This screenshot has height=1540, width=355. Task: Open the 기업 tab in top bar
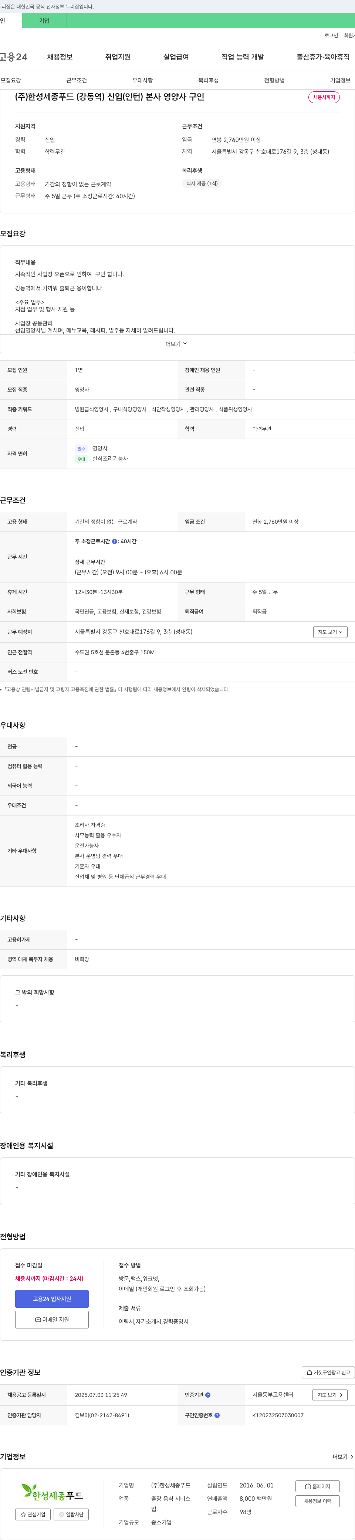(x=44, y=21)
